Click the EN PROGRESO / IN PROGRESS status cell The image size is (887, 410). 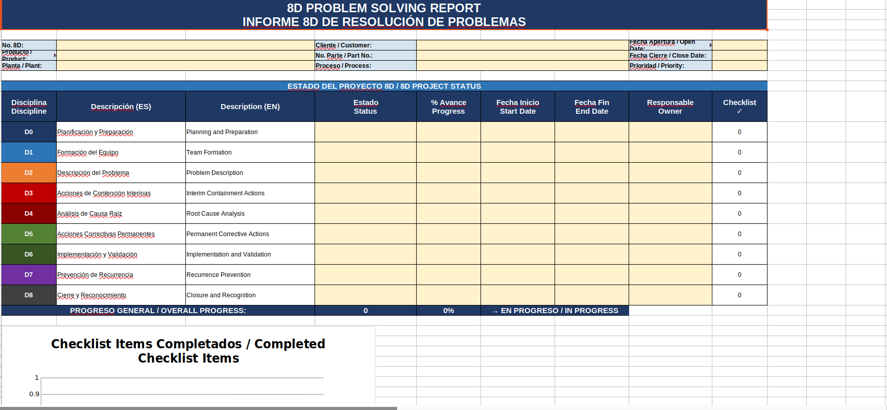click(555, 311)
